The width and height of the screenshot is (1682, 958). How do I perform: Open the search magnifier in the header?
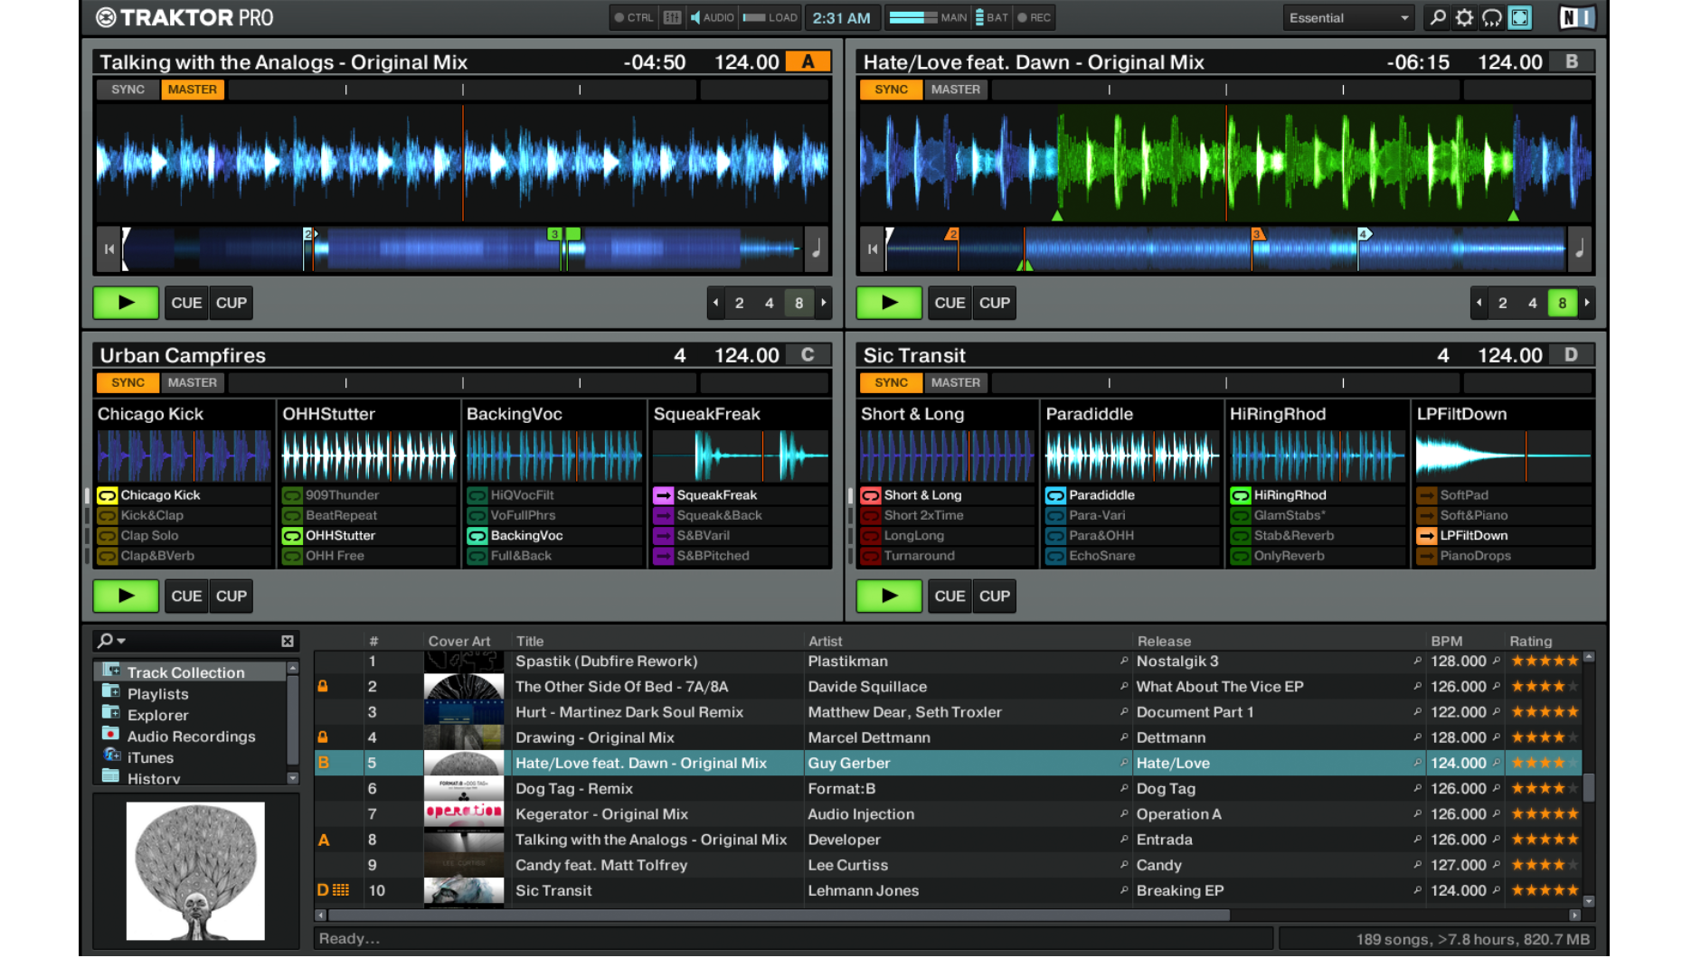[x=1437, y=17]
